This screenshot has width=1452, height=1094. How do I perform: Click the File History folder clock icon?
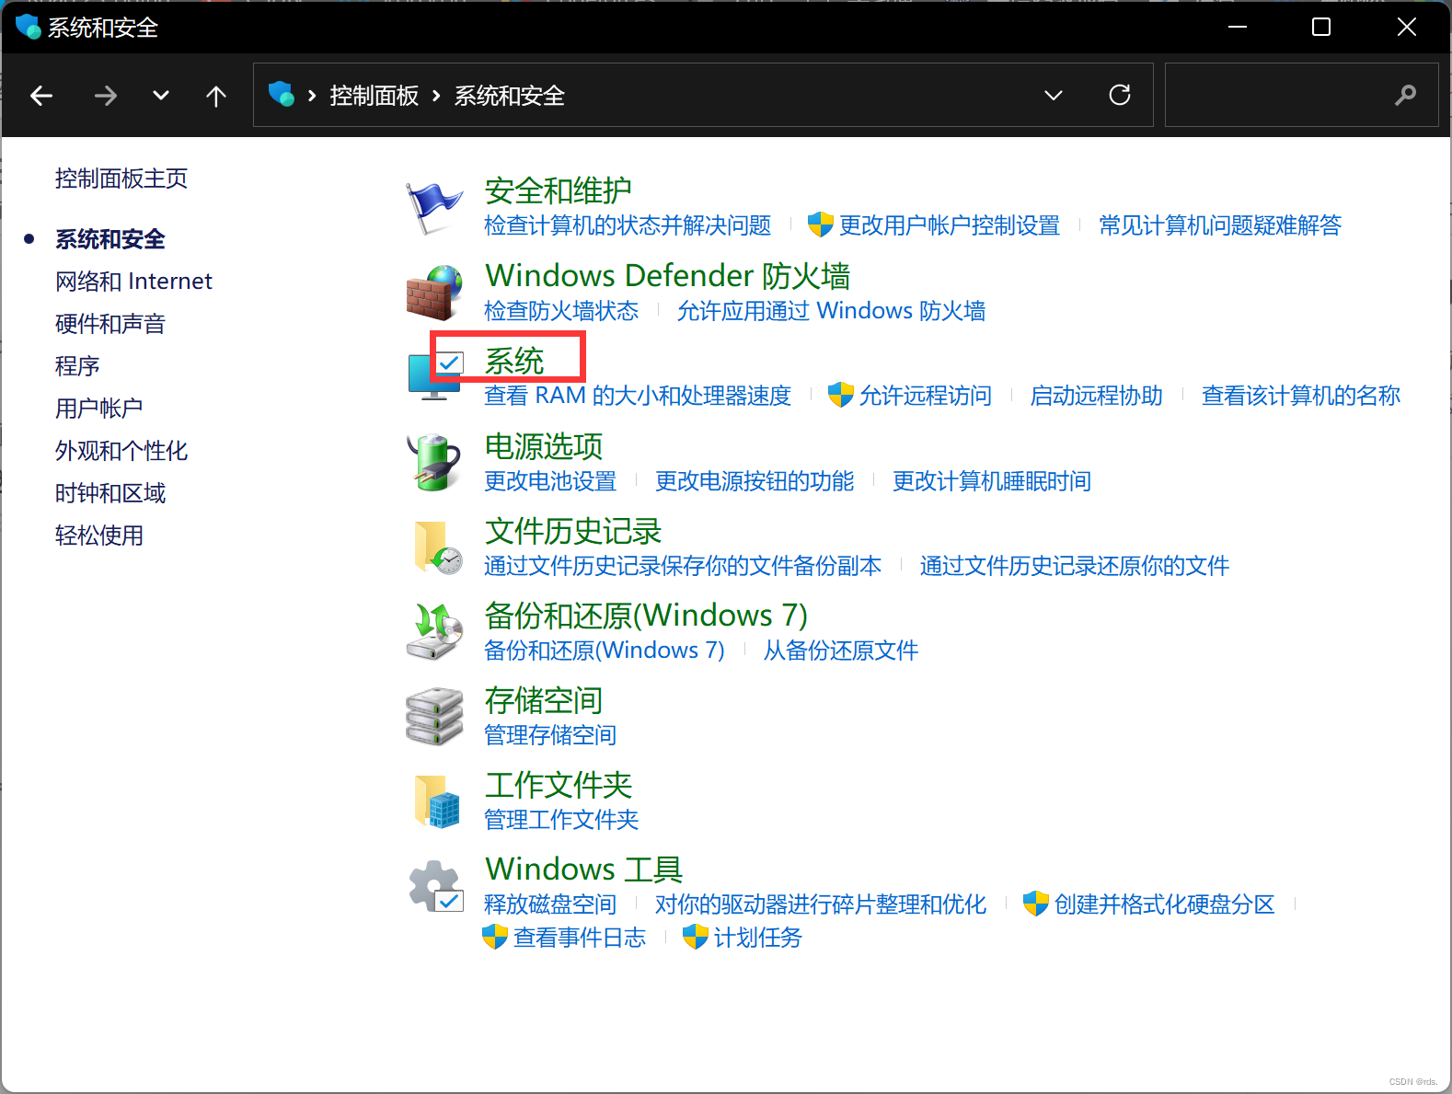tap(438, 547)
